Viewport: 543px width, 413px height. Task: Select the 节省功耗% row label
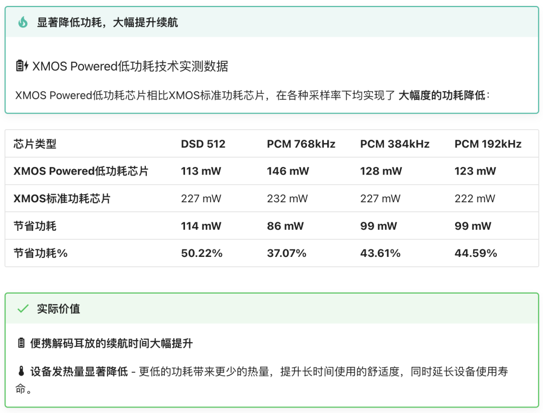[41, 253]
